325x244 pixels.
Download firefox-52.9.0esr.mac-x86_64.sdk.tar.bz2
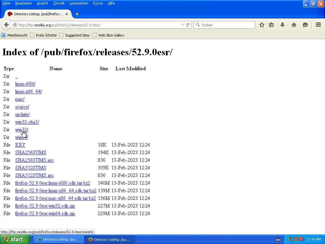55,198
